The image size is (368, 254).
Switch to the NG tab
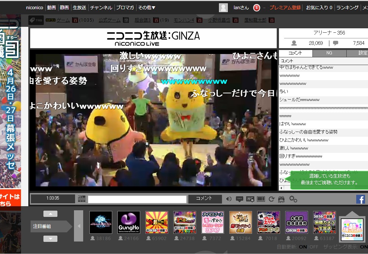coord(329,53)
